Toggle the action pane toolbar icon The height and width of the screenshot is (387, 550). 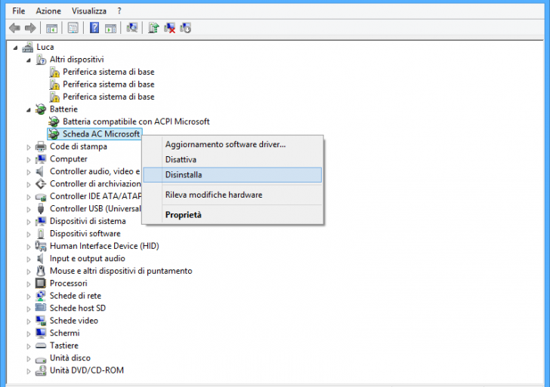coord(110,28)
